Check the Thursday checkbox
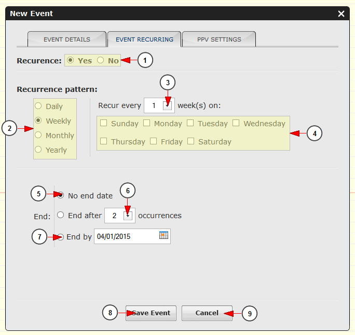This screenshot has width=355, height=335. click(x=103, y=141)
